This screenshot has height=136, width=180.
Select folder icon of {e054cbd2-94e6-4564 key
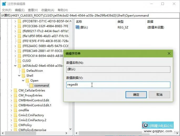19,66
